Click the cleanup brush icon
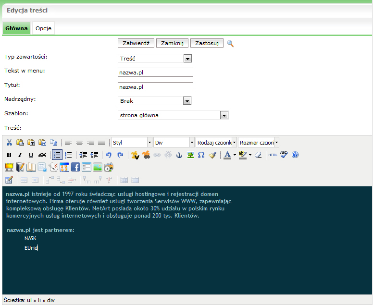373x305 pixels. 212,155
